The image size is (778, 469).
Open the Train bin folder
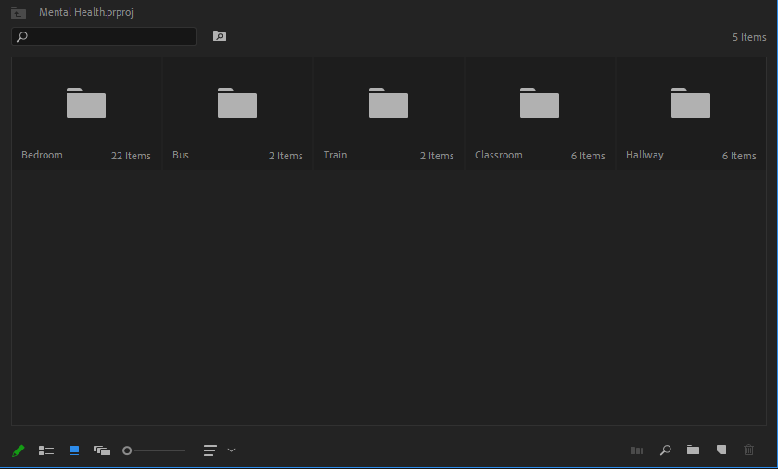pyautogui.click(x=389, y=103)
